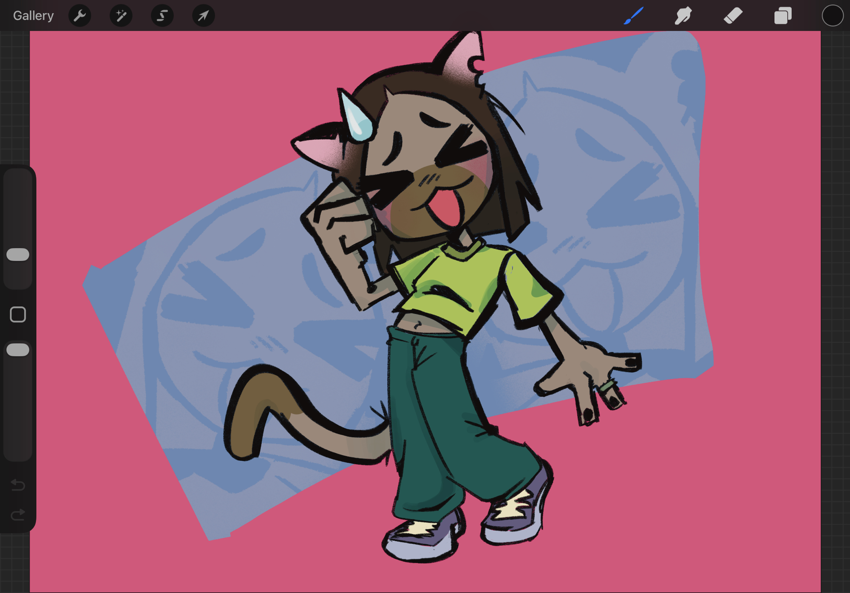Click the Redo arrow

(x=18, y=515)
